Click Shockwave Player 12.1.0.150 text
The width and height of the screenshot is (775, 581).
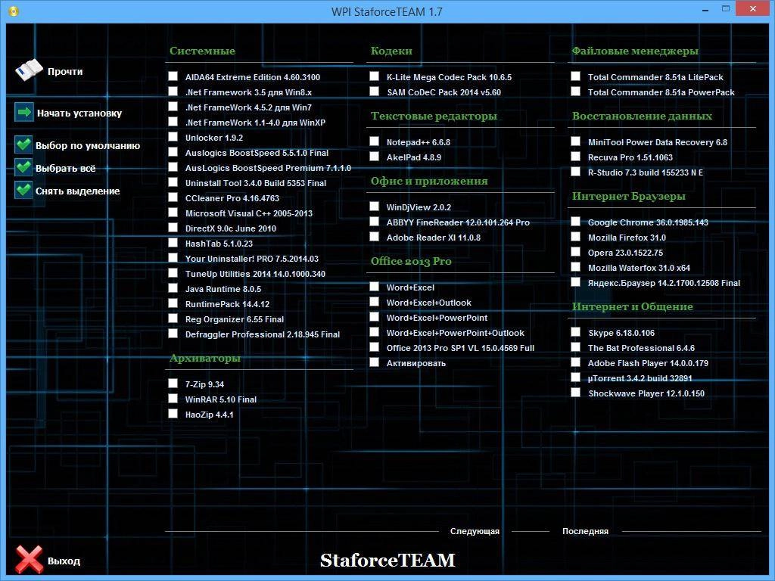[x=646, y=393]
